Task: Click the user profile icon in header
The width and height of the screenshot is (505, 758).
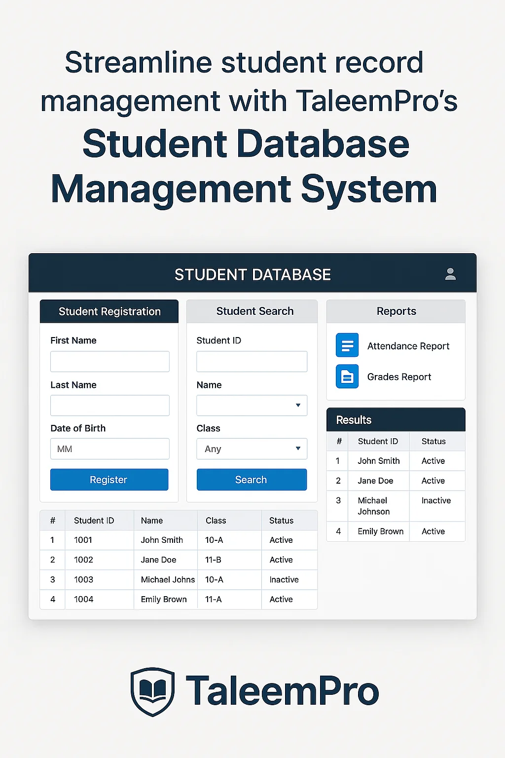Action: (x=450, y=274)
